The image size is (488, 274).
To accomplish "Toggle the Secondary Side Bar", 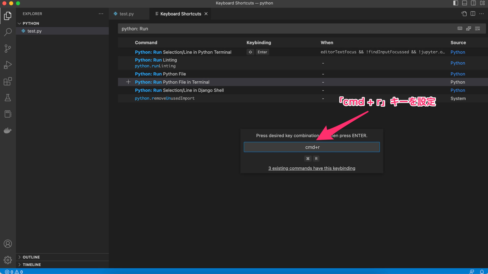I will coord(474,3).
